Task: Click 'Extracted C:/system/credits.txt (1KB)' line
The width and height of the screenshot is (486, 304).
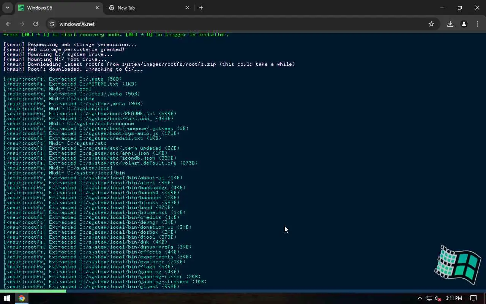Action: click(82, 138)
